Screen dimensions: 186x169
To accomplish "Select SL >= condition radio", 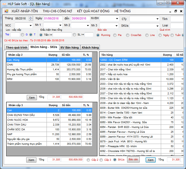I will [x=74, y=35].
